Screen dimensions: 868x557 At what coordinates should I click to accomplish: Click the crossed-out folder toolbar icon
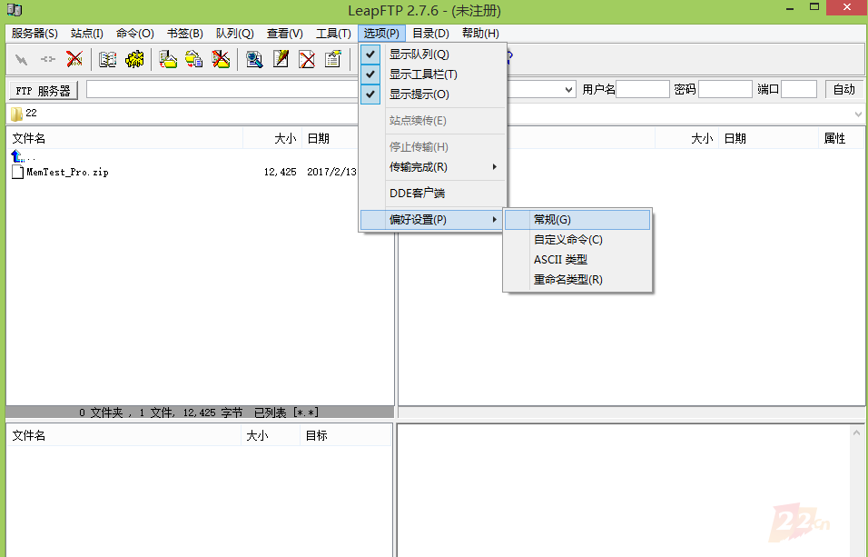[x=221, y=59]
